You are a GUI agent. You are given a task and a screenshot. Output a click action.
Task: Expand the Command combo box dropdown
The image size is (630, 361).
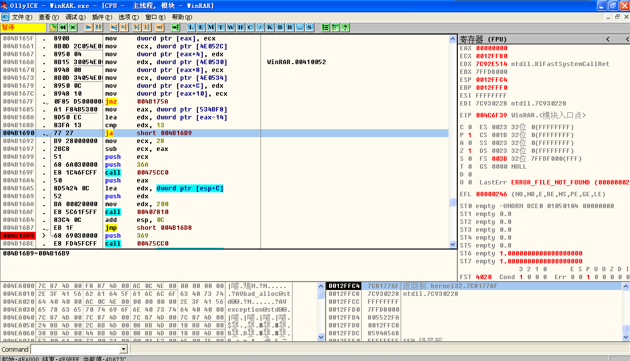[x=123, y=349]
